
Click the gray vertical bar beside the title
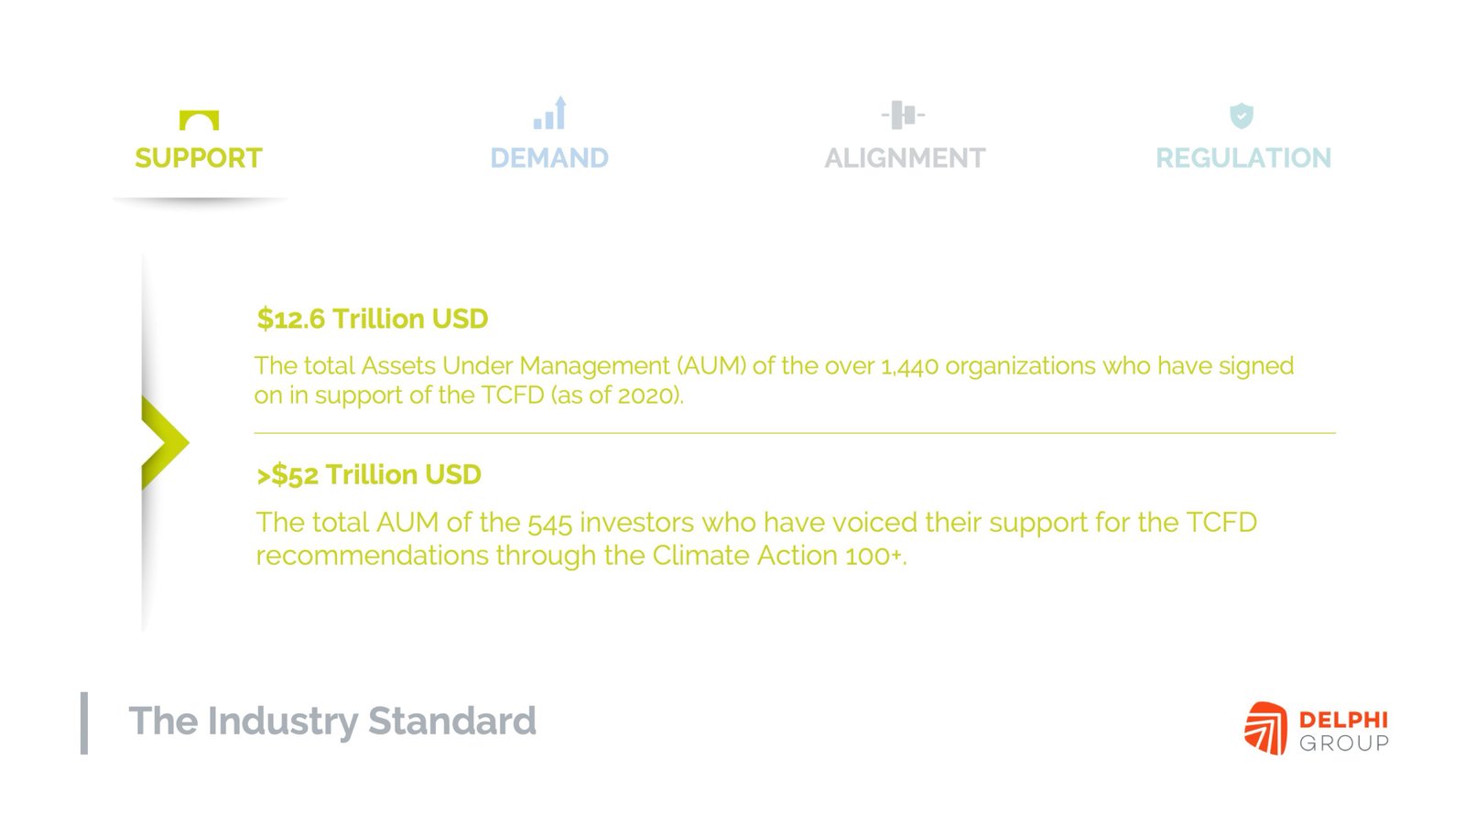point(84,722)
